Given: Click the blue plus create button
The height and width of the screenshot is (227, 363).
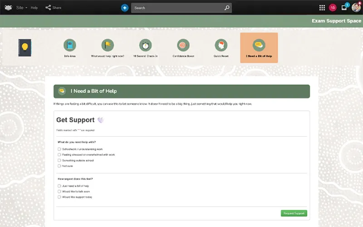Looking at the screenshot, I should point(125,8).
